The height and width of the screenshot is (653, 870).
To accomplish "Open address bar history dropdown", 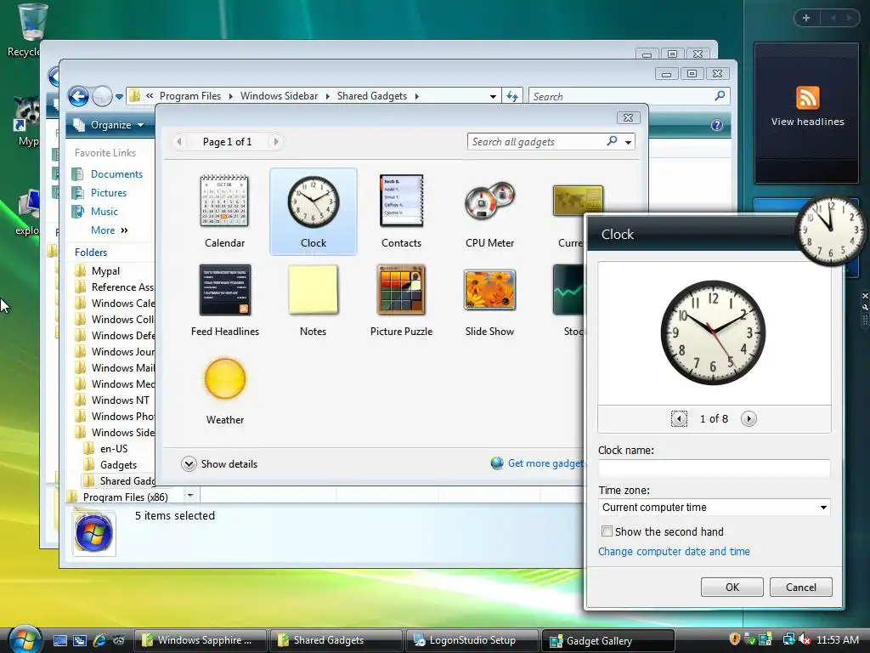I will tap(493, 97).
